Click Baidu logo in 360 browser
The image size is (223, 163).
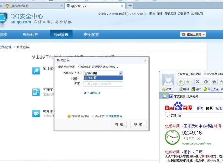(178, 106)
